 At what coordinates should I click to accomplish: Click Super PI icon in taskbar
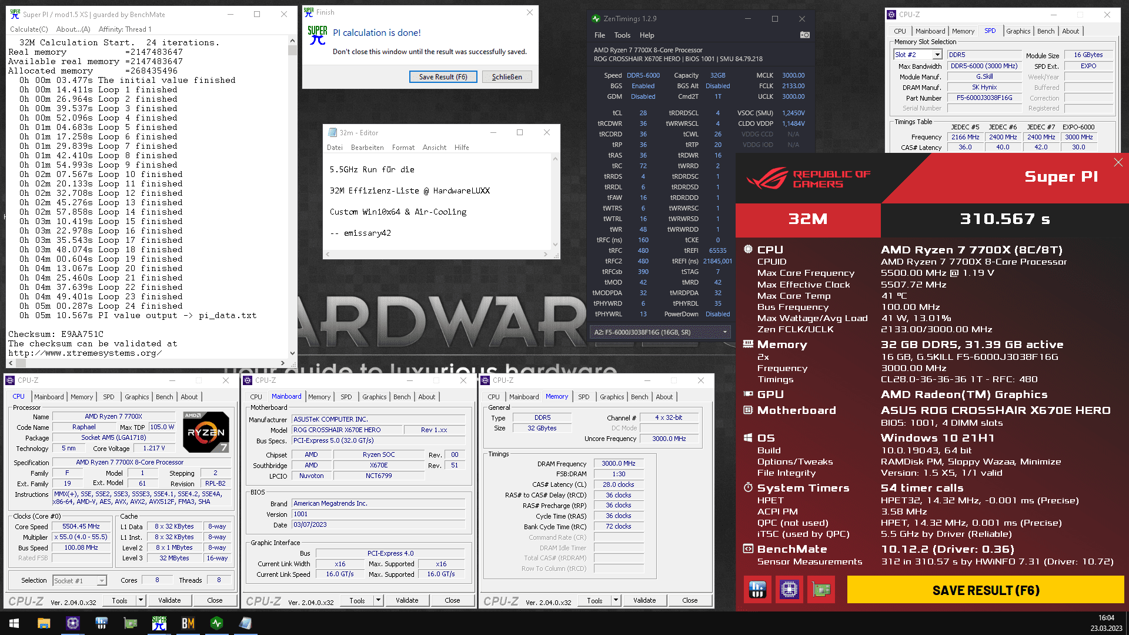pyautogui.click(x=159, y=623)
